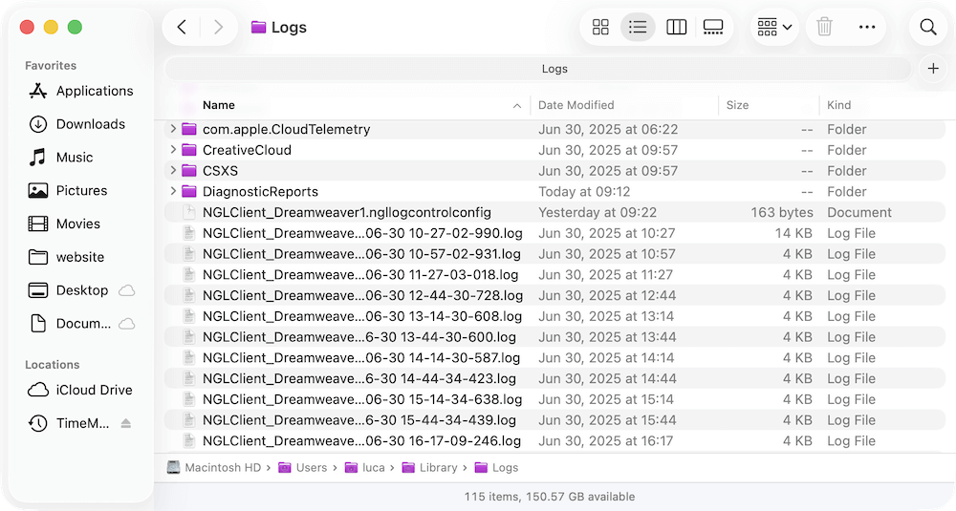Click the trash delete icon
The width and height of the screenshot is (956, 511).
click(x=824, y=27)
